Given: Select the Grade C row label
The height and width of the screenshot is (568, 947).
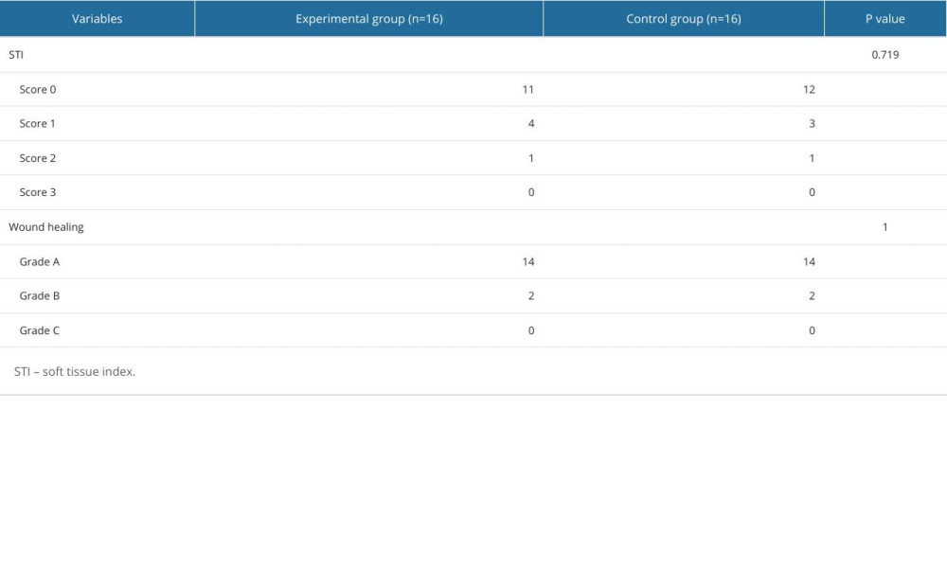Looking at the screenshot, I should (39, 330).
